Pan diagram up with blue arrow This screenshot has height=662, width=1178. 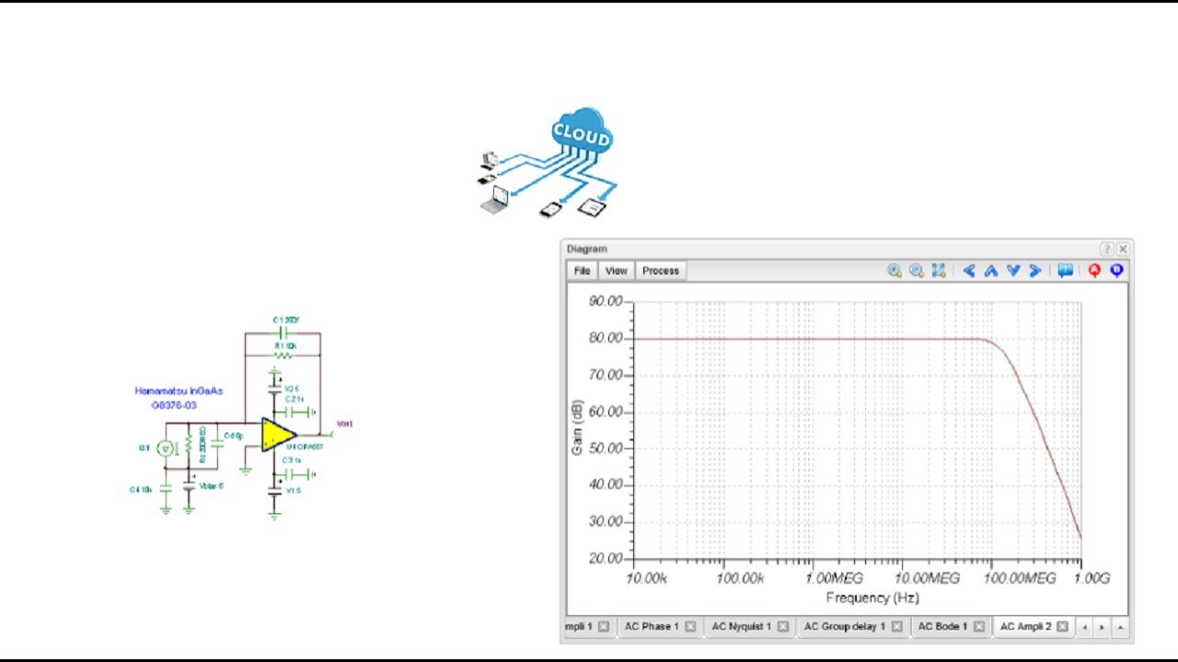point(991,270)
